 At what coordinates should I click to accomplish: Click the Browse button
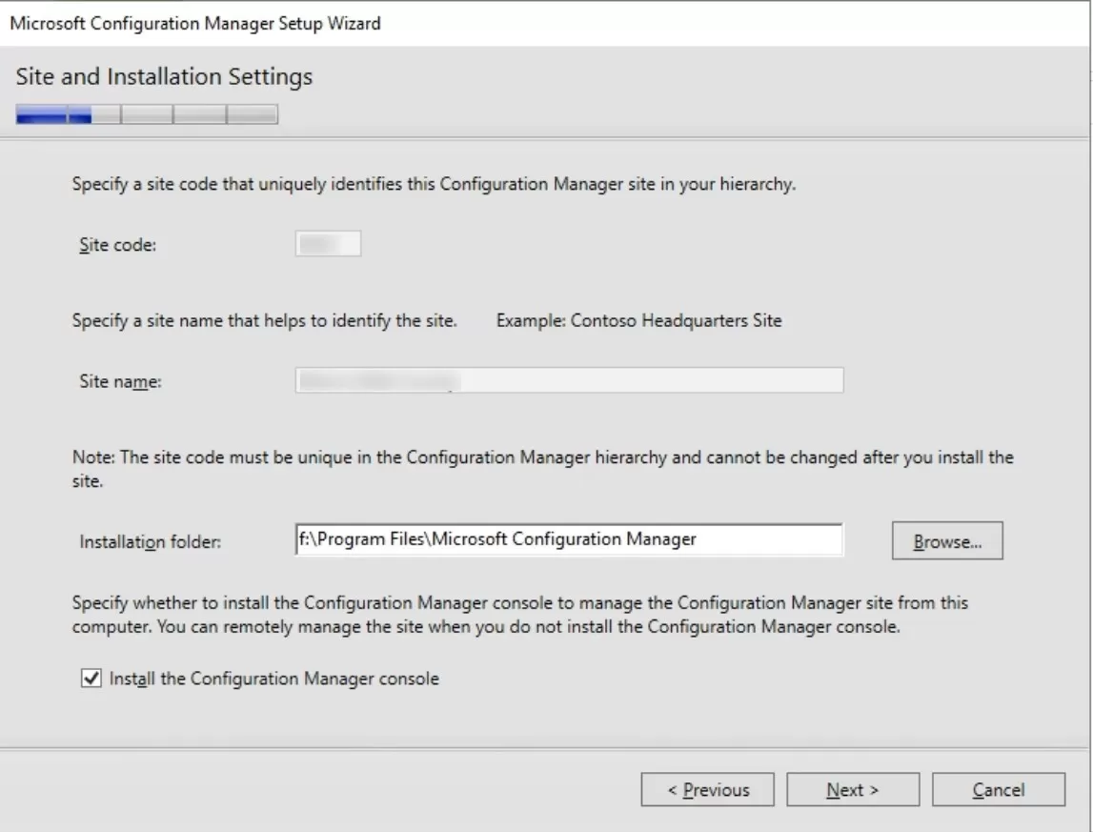[x=946, y=541]
